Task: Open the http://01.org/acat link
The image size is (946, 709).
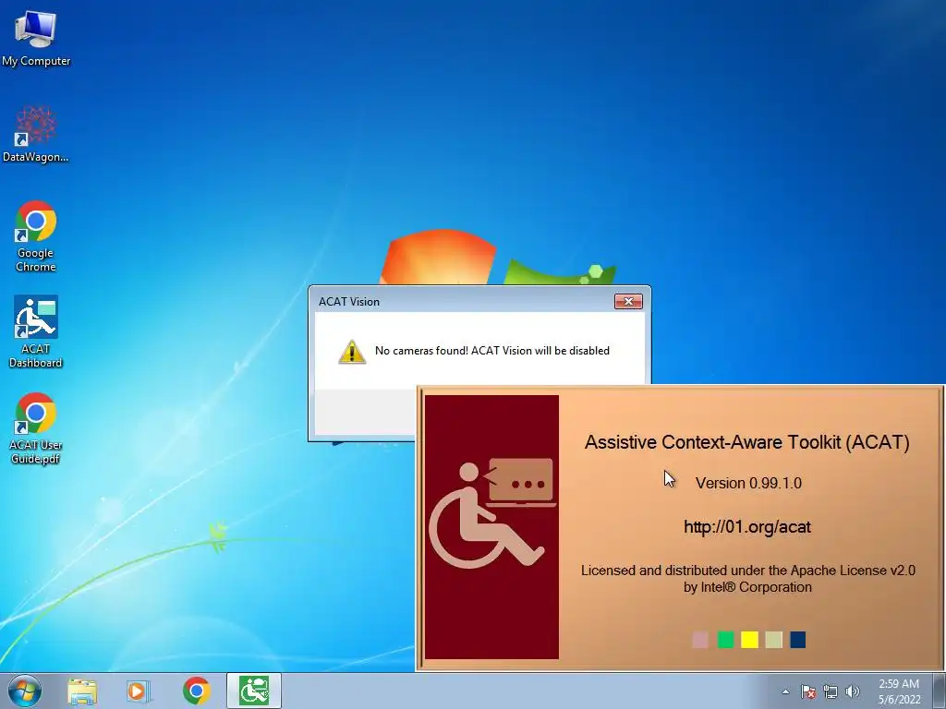Action: pos(746,527)
